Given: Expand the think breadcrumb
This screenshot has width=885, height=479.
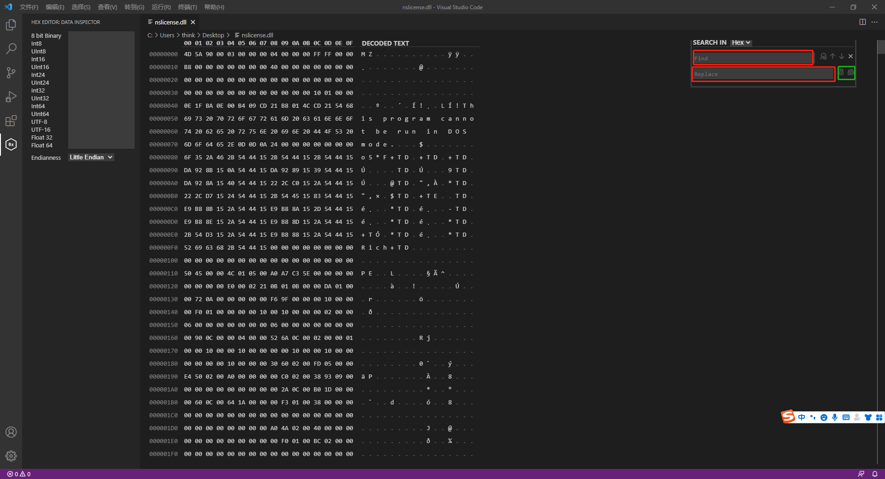Looking at the screenshot, I should [188, 35].
